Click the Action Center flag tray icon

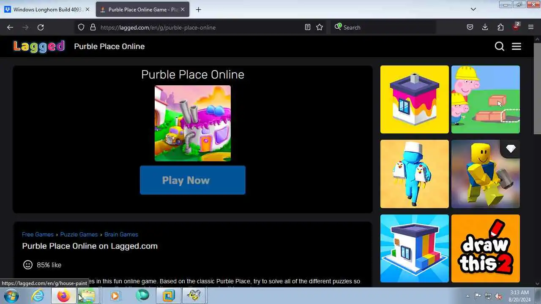478,296
